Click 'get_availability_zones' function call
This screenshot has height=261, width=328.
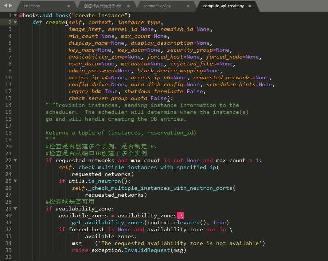pyautogui.click(x=108, y=222)
